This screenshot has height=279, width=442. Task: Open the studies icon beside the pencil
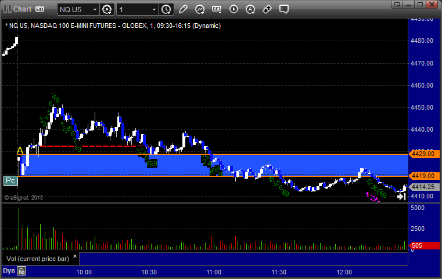(x=200, y=9)
